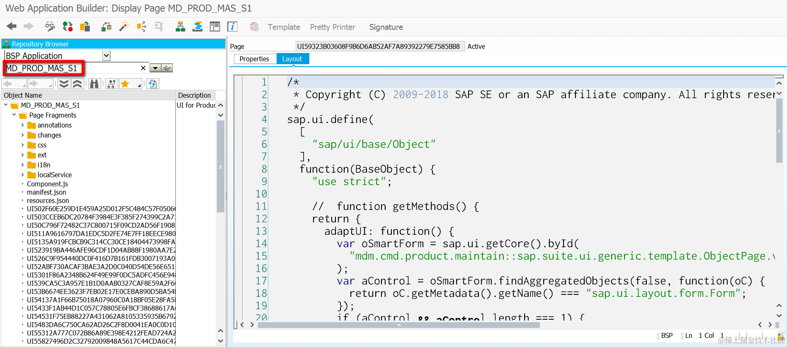Viewport: 787px width, 347px height.
Task: Click the Repository Browser hierarchy icon
Action: (6, 44)
